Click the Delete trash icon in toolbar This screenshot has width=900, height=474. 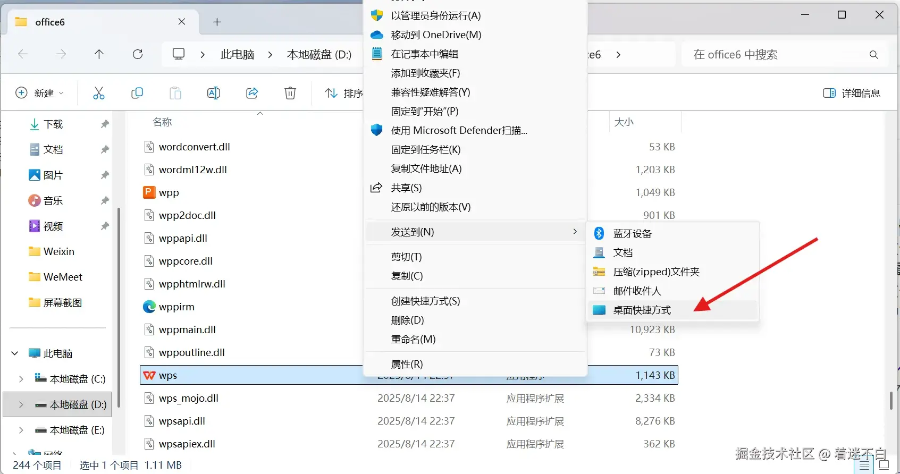point(290,93)
